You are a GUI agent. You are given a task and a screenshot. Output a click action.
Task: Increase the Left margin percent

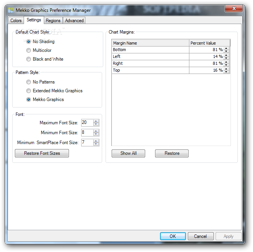(226, 55)
